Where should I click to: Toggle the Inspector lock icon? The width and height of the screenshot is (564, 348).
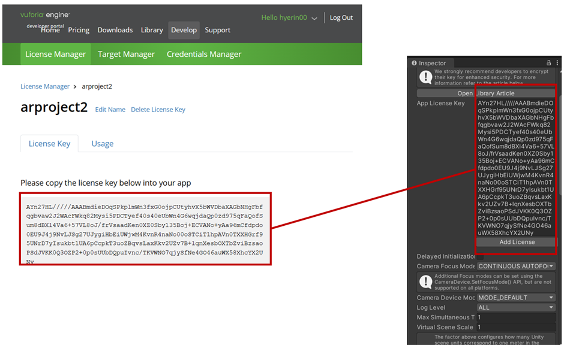(548, 63)
